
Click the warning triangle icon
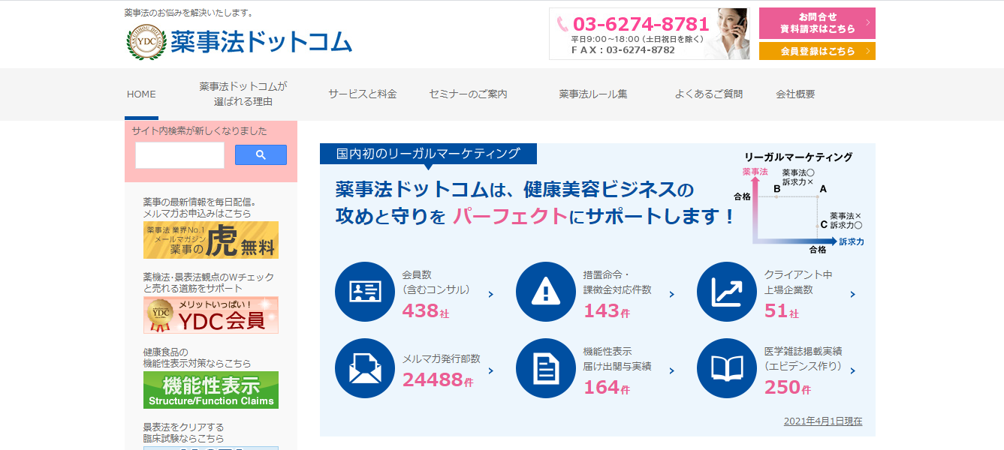tap(545, 292)
